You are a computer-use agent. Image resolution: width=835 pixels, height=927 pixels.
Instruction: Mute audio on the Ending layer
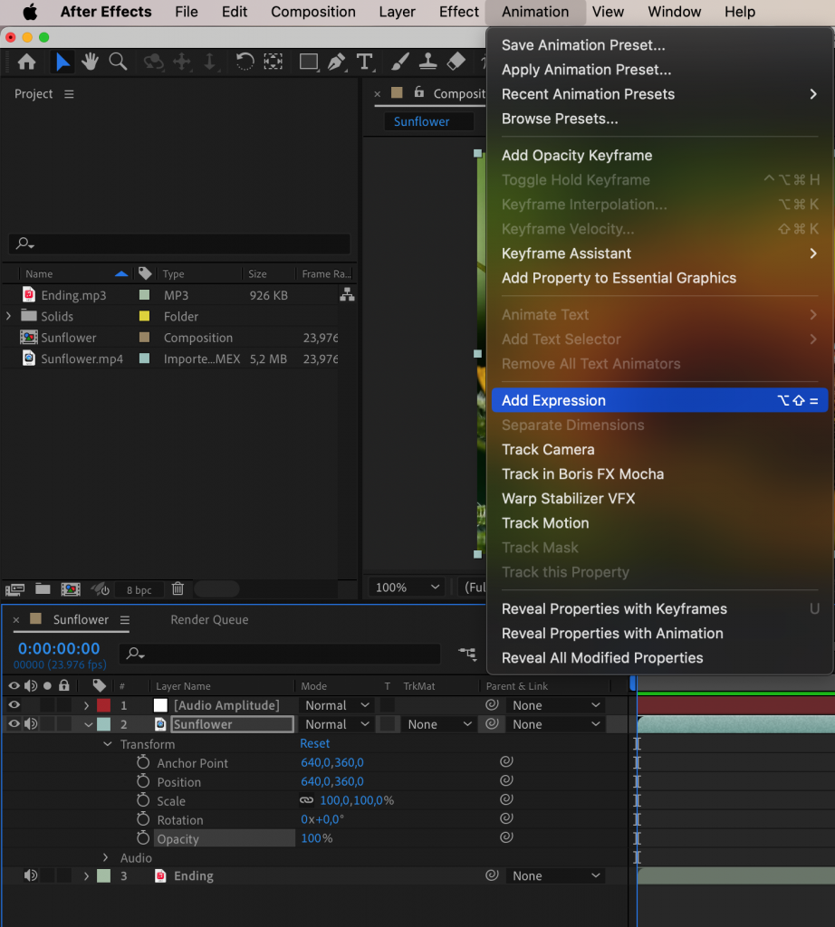(x=30, y=875)
